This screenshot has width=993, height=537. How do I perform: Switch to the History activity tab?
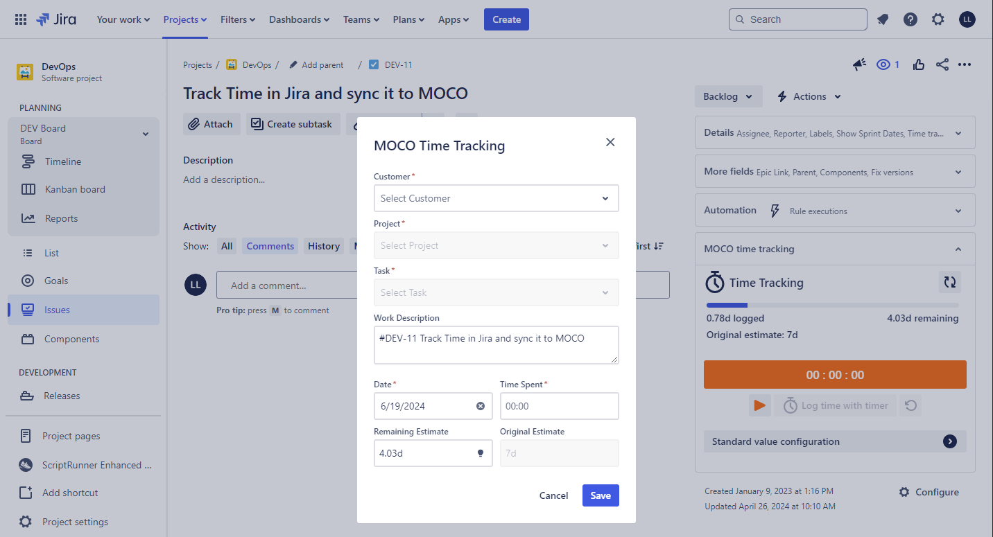(324, 246)
